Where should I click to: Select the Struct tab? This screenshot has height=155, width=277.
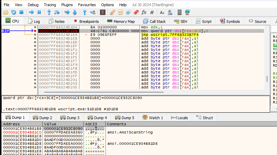click(204, 118)
